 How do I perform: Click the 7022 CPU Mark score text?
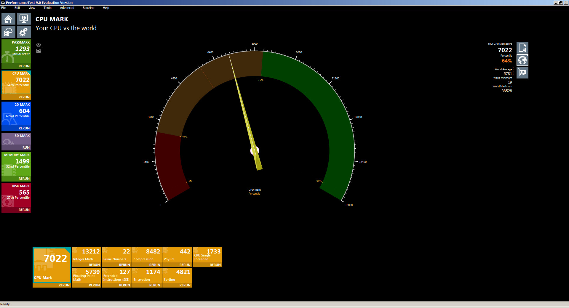tap(505, 50)
